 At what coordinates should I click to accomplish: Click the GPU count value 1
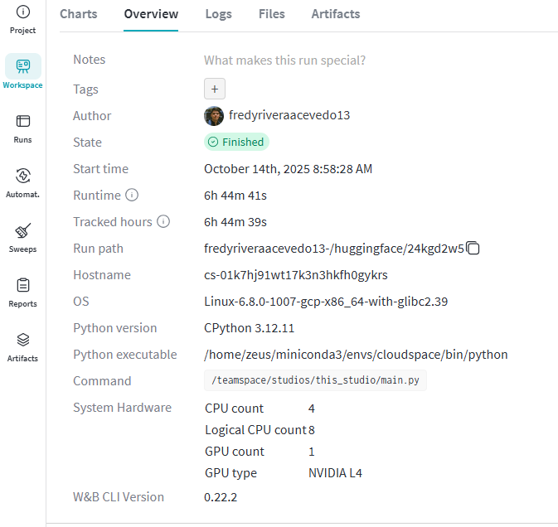point(312,452)
